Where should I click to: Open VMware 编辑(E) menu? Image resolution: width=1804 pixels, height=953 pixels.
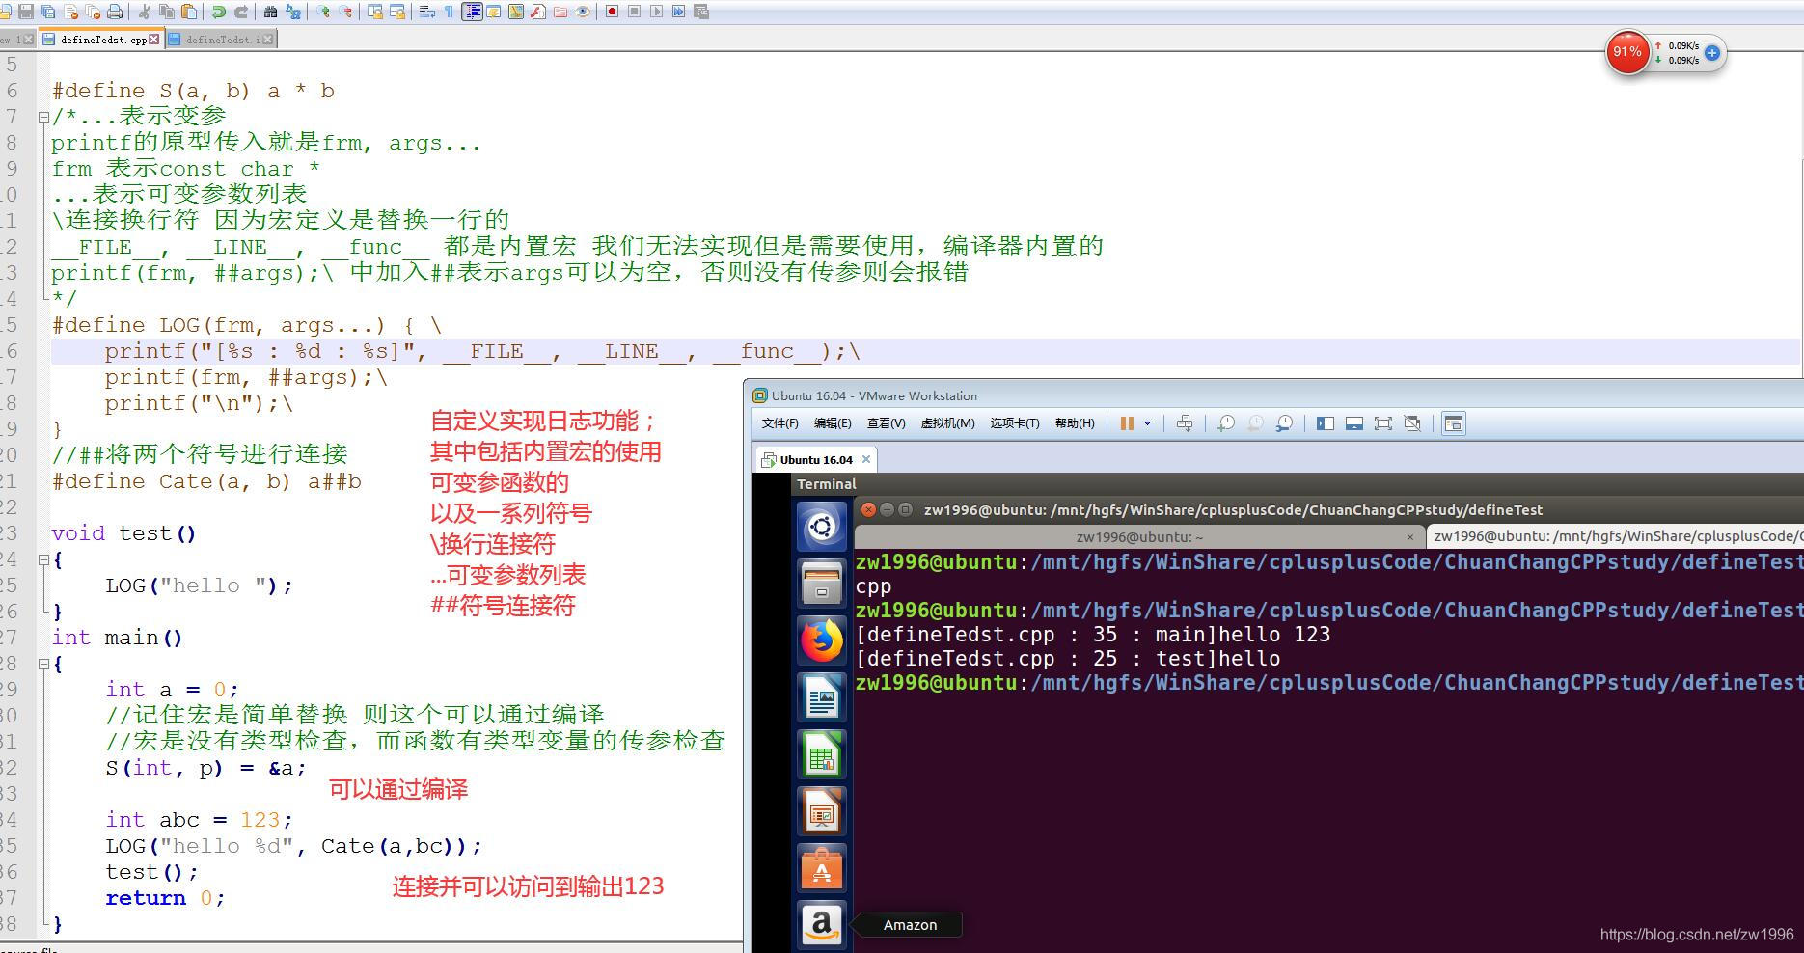tap(833, 423)
